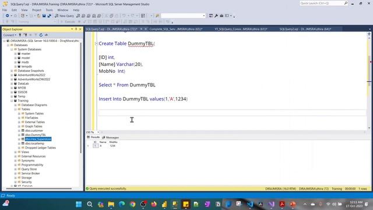Open the Window menu
373x210 pixels.
(x=62, y=10)
